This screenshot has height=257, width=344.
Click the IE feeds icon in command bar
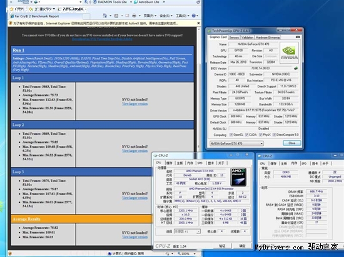point(116,16)
